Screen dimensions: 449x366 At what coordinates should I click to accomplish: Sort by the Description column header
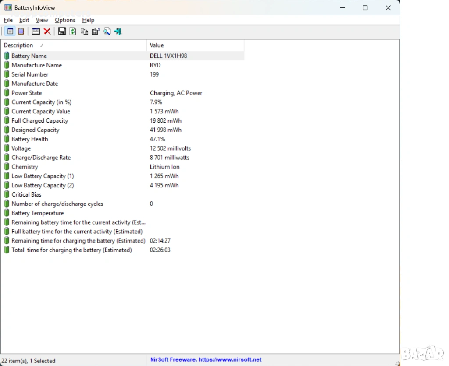[x=18, y=46]
